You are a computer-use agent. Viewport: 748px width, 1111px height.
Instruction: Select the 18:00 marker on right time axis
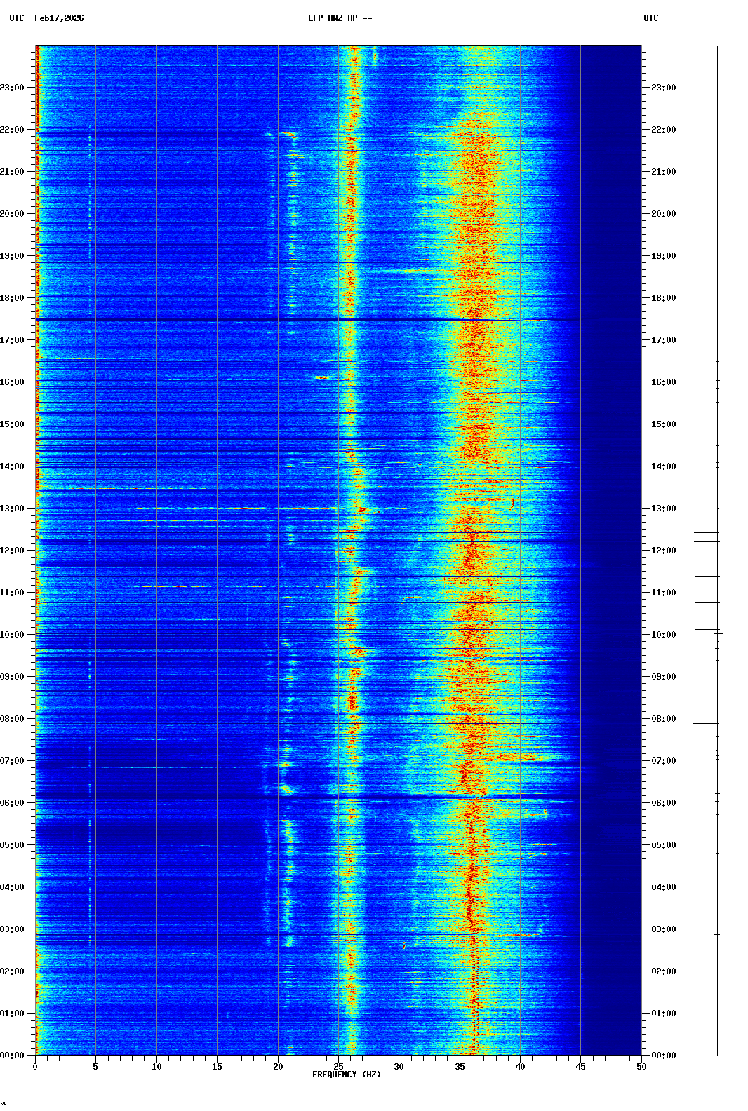pos(663,298)
